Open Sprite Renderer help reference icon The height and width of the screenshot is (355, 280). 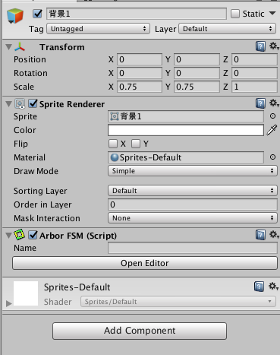tap(260, 103)
